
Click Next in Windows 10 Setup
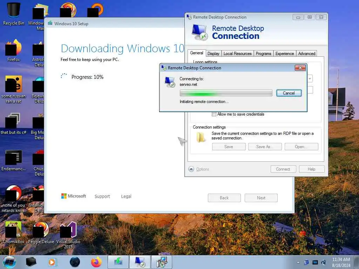pos(261,198)
